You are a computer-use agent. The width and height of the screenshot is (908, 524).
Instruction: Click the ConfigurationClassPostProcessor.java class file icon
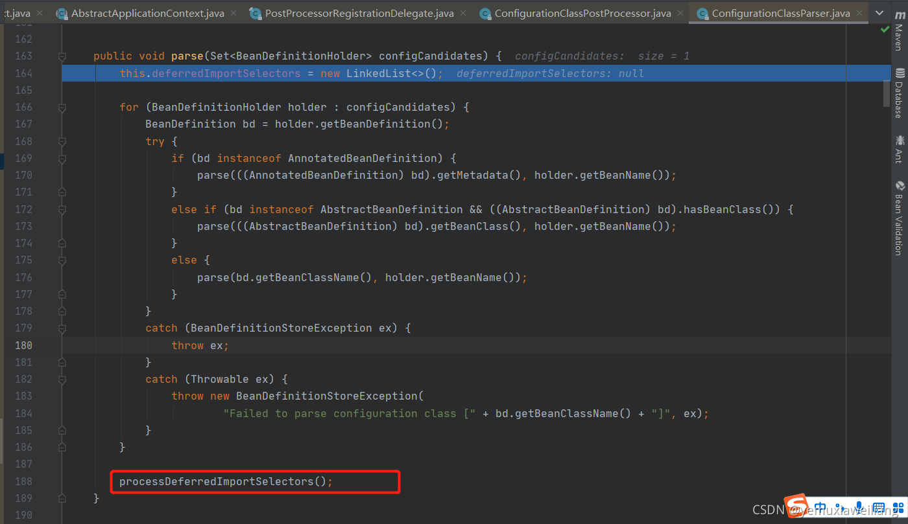click(484, 14)
